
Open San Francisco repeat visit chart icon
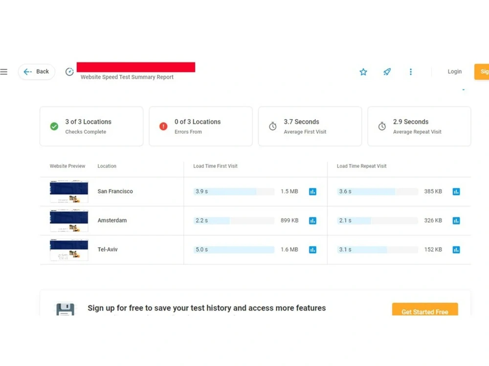point(456,192)
